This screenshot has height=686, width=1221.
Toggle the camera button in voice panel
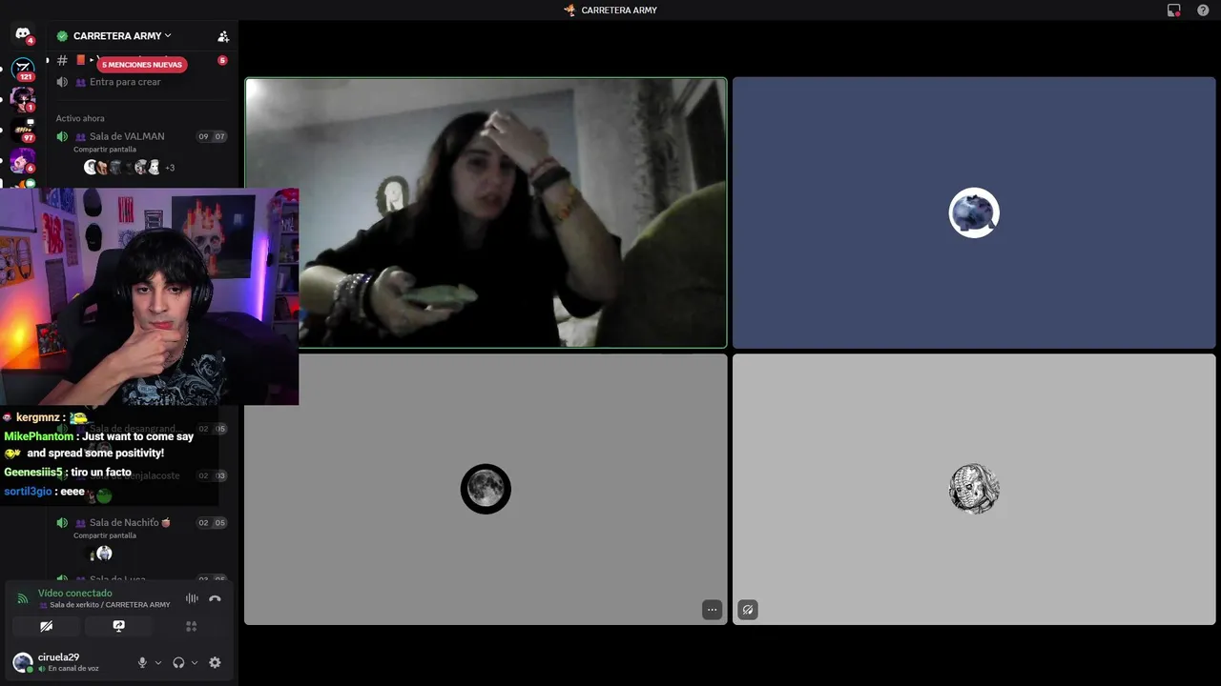pyautogui.click(x=46, y=626)
